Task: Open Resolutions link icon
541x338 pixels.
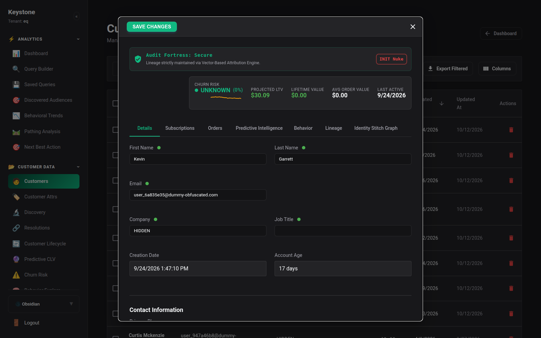Action: [16, 228]
